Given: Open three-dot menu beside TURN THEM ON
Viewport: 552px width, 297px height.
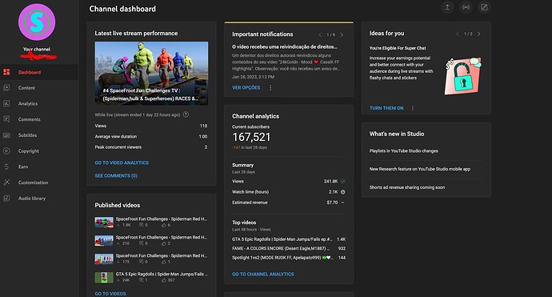Looking at the screenshot, I should (x=413, y=108).
